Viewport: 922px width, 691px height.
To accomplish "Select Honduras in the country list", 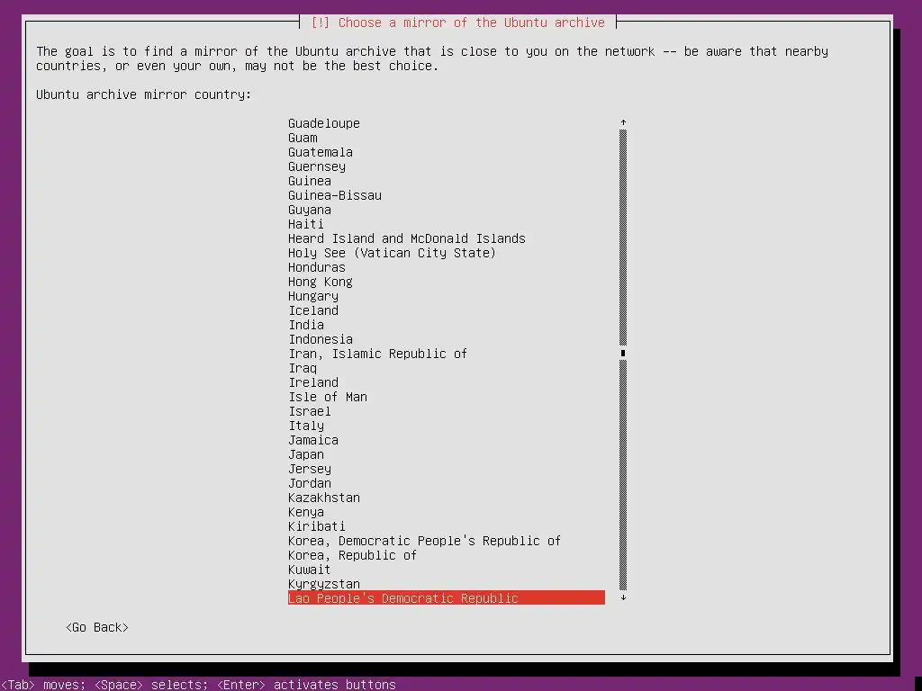I will (x=316, y=267).
